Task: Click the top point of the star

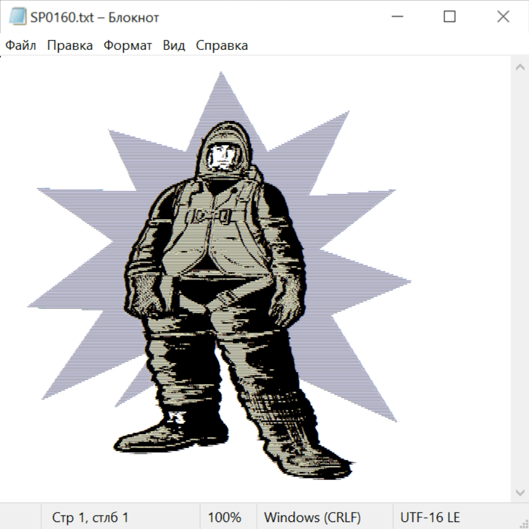Action: click(x=221, y=75)
